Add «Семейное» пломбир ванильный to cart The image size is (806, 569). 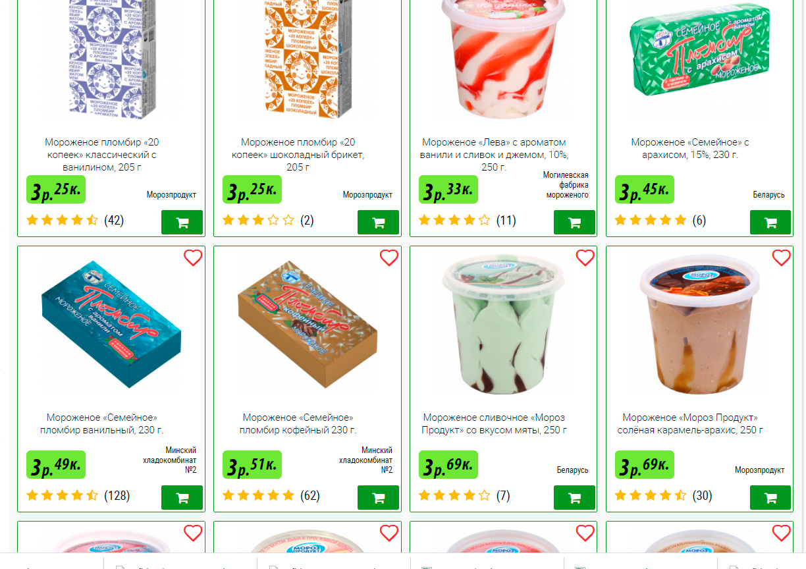coord(182,498)
